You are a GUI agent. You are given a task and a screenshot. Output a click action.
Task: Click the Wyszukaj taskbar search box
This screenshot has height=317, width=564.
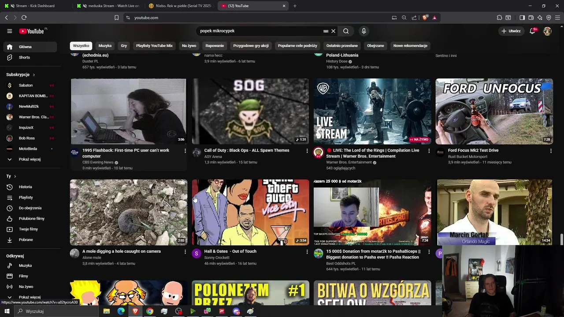coord(56,311)
